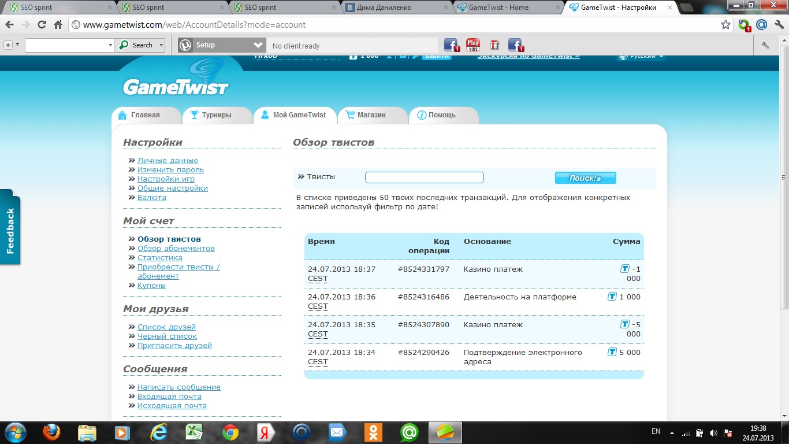The image size is (789, 444).
Task: Open the blue @ mail extension
Action: click(x=761, y=25)
